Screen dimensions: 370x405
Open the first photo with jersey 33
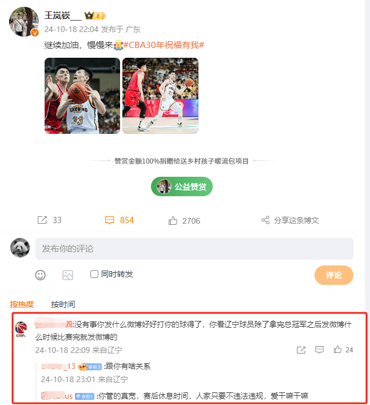pos(82,96)
